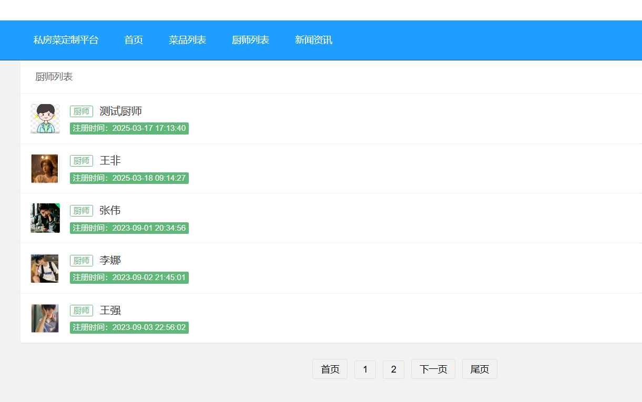
Task: Click the 私房菜定制平台 site title
Action: [x=66, y=40]
